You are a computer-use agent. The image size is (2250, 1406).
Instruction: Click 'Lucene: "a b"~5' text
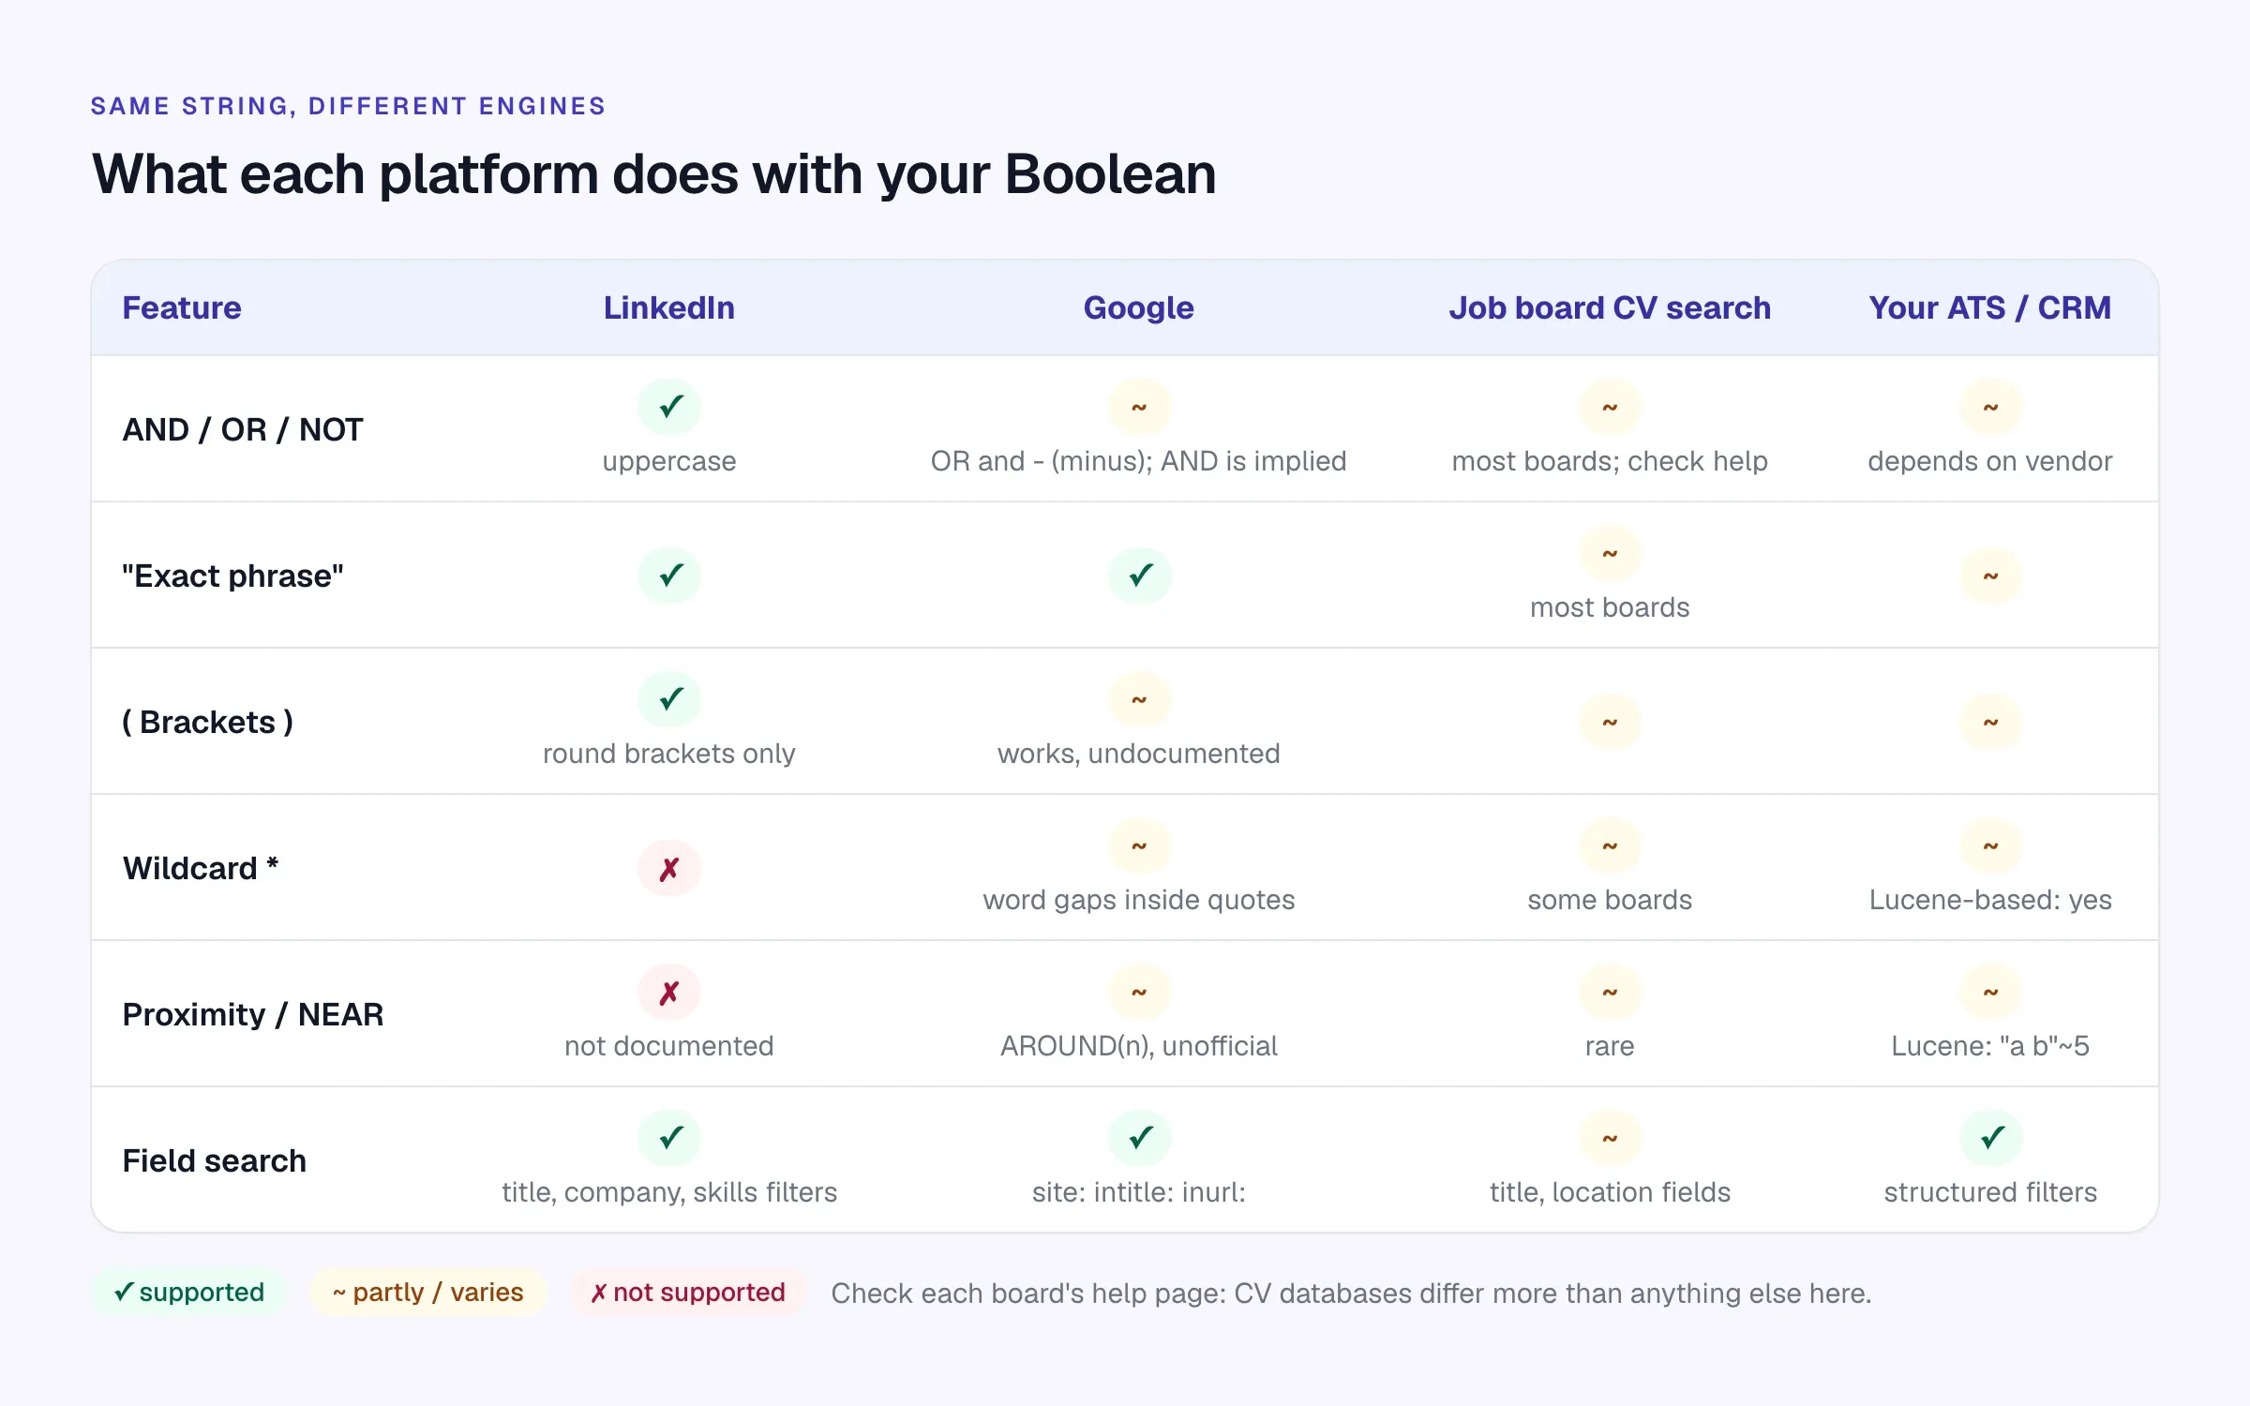[1990, 1046]
